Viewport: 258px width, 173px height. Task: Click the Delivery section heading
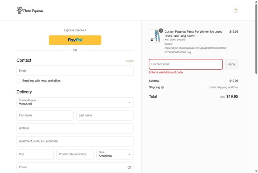(24, 92)
